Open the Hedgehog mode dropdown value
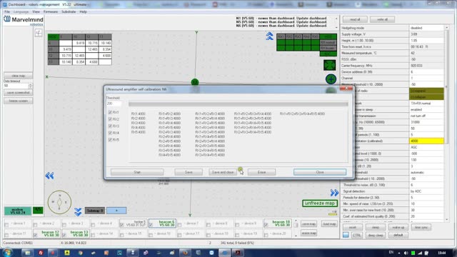Screen dimensions: 457x257 (x=426, y=28)
